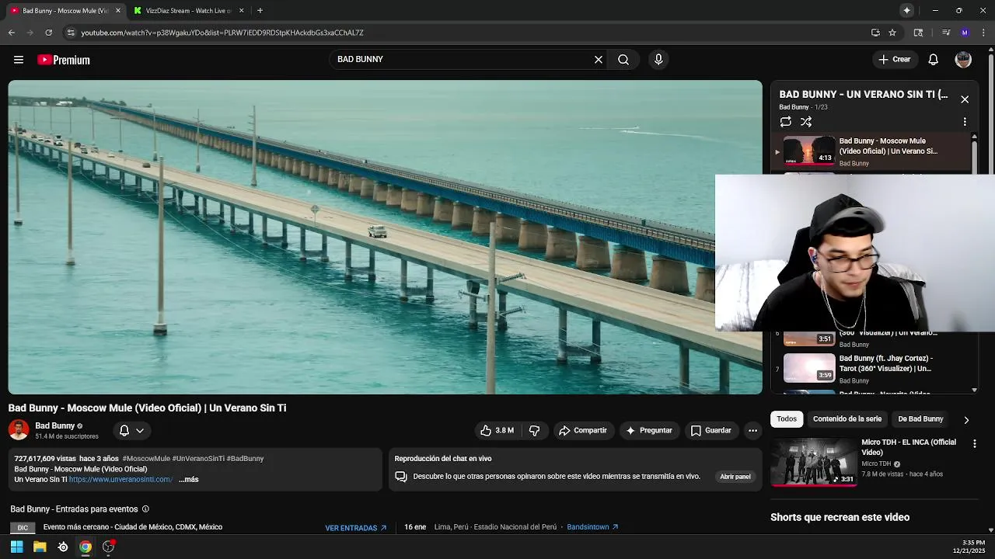Click the Compartir button
This screenshot has width=995, height=559.
point(582,430)
